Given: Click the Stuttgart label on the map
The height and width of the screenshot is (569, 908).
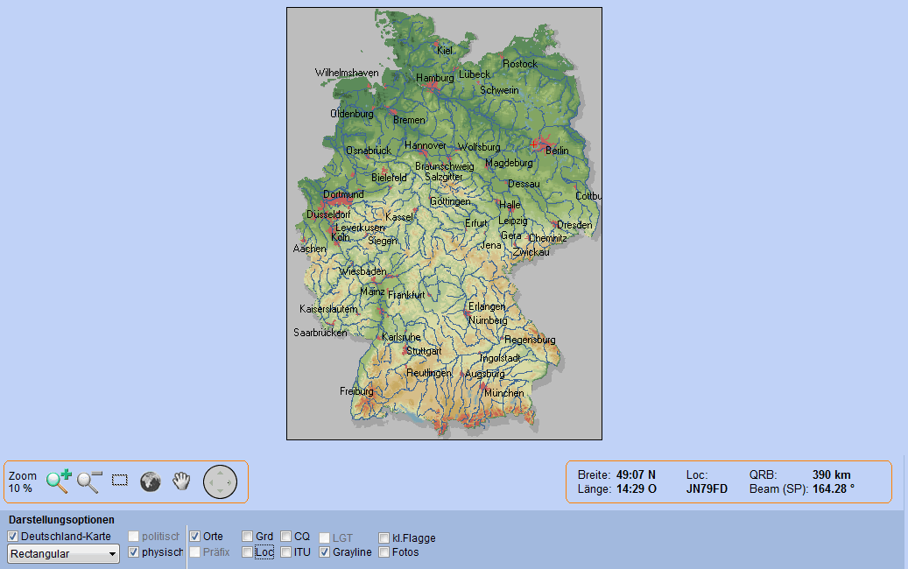Looking at the screenshot, I should click(x=424, y=351).
